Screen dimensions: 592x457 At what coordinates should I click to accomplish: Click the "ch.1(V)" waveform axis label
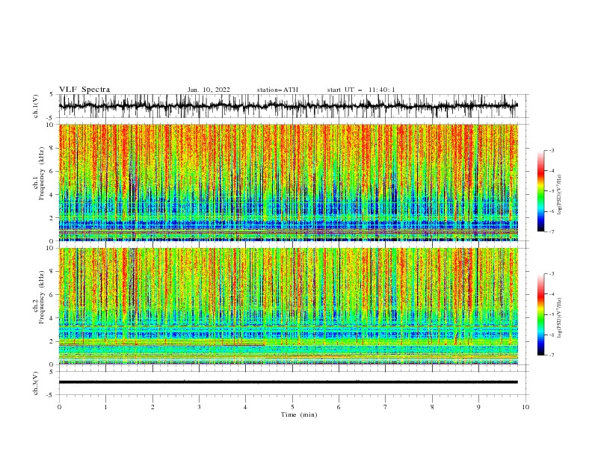(36, 106)
